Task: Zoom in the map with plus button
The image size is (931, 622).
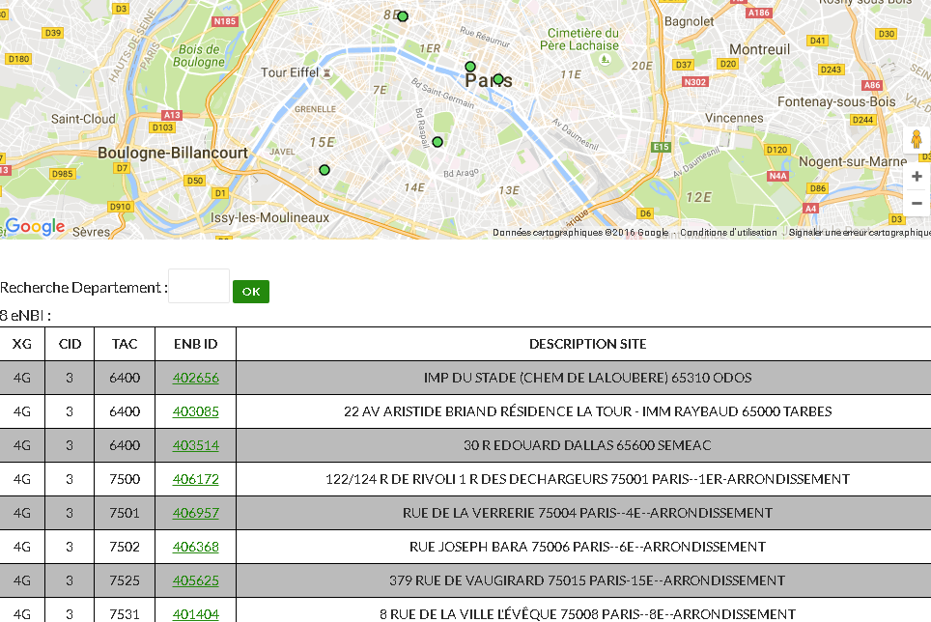Action: (916, 177)
